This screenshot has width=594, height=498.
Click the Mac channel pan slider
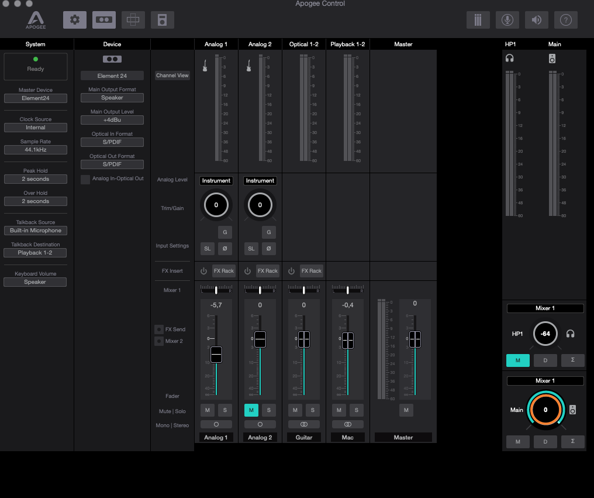pyautogui.click(x=348, y=290)
